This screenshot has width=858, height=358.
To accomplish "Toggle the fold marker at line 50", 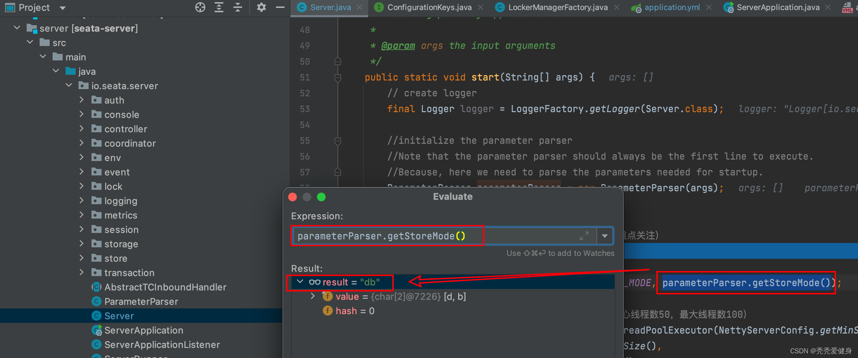I will [x=338, y=61].
